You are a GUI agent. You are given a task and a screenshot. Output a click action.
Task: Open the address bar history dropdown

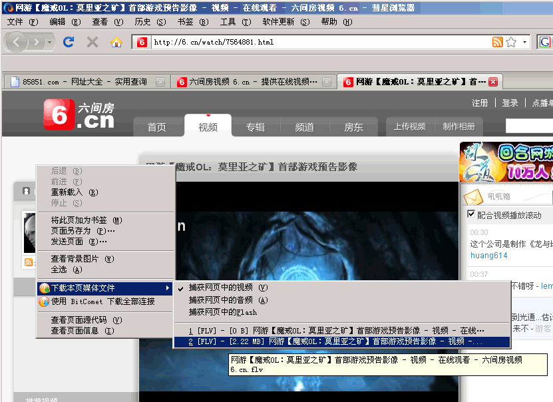tap(525, 42)
